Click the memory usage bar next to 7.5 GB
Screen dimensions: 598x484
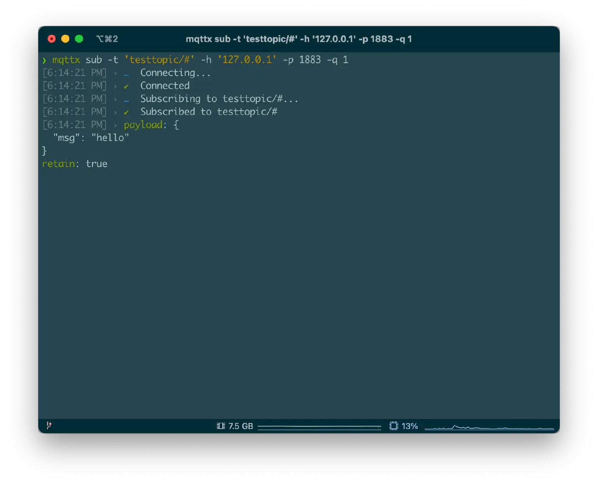[x=319, y=426]
